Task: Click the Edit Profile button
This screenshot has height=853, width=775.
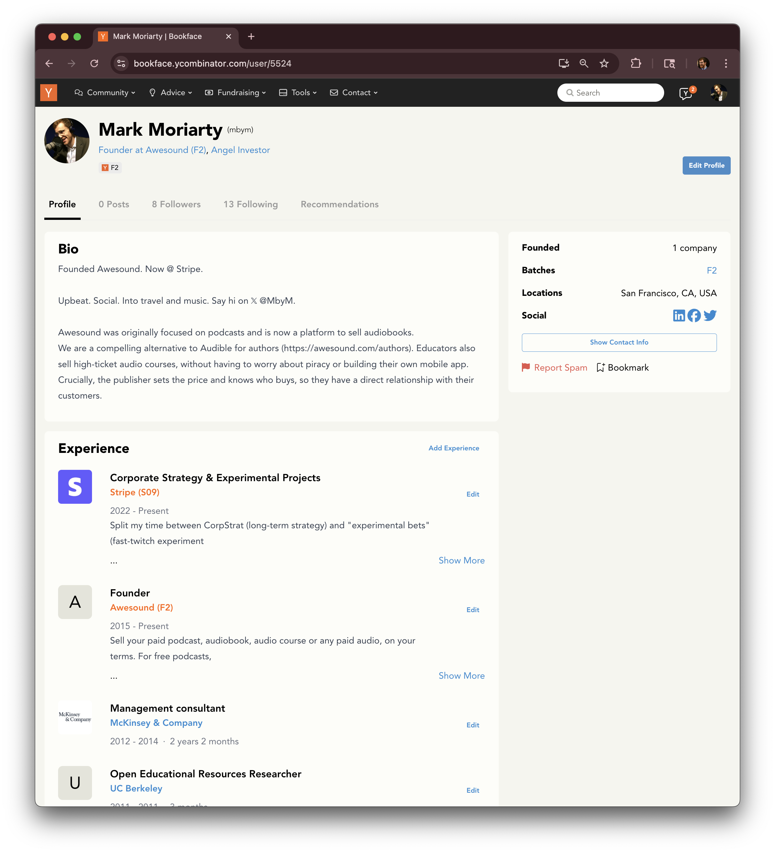Action: [706, 166]
